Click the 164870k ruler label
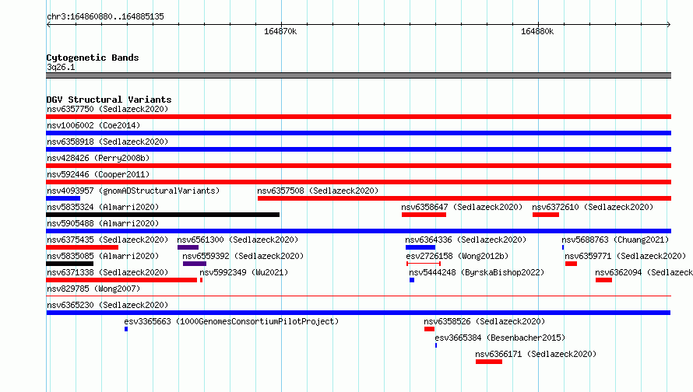This screenshot has width=693, height=392. point(280,31)
